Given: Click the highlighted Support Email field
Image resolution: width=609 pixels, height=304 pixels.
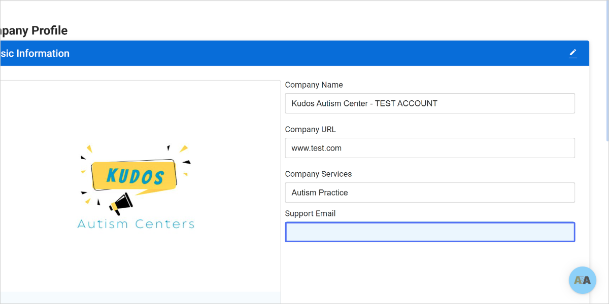Looking at the screenshot, I should [x=430, y=232].
